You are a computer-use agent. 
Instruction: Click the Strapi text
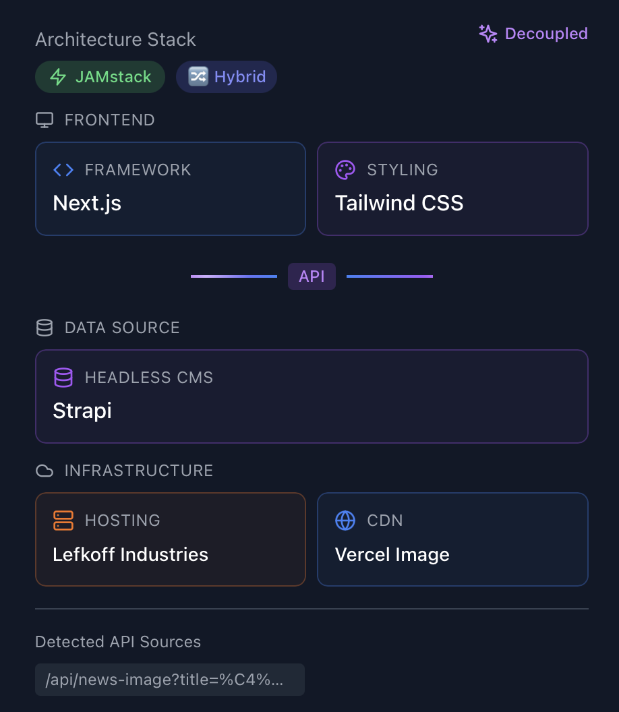coord(82,411)
